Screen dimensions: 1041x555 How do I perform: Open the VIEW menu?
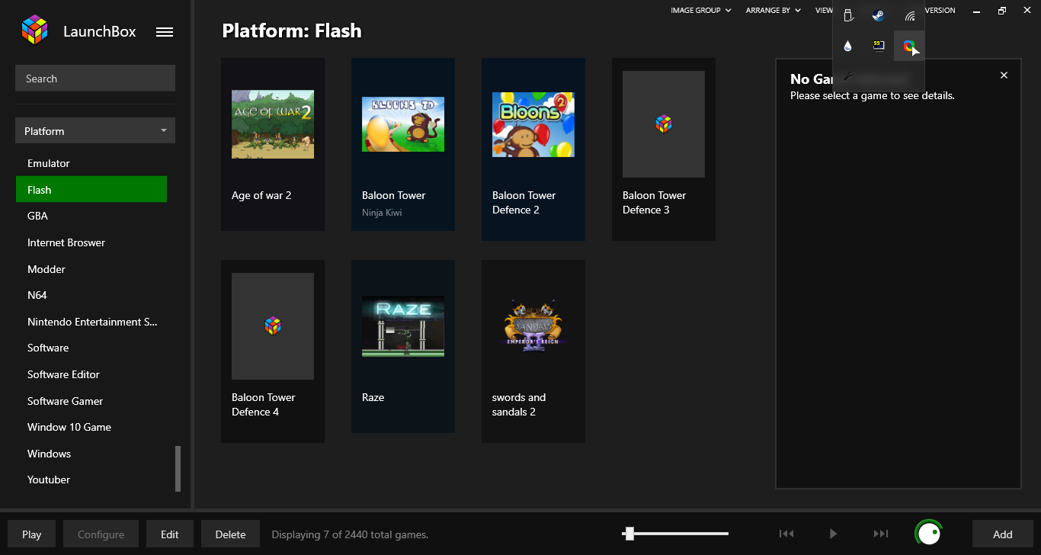[824, 11]
